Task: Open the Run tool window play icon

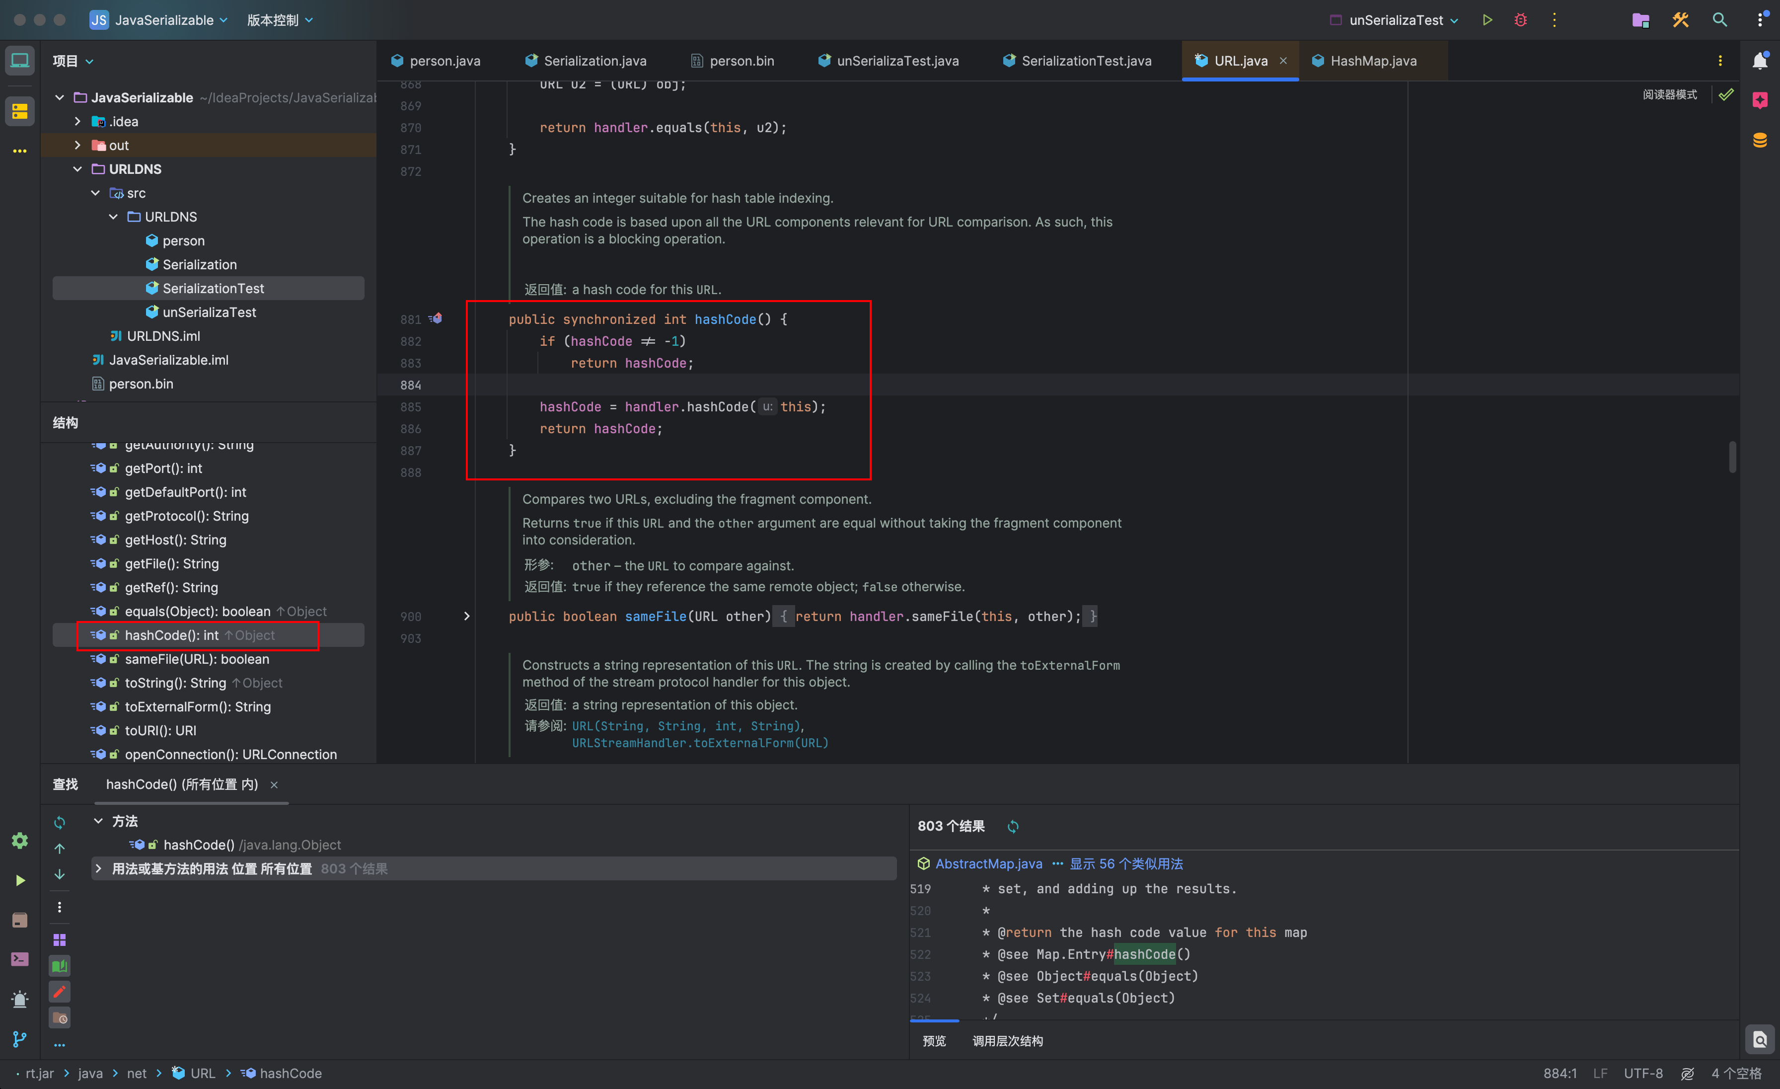Action: pyautogui.click(x=19, y=880)
